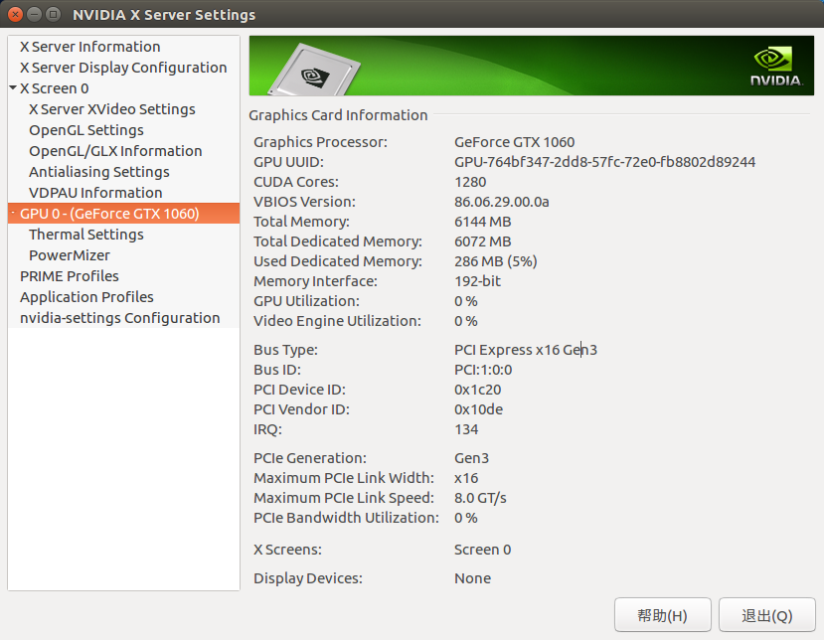Select GPU 0 - (GeForce GTX 1060)
The width and height of the screenshot is (824, 640).
[124, 214]
